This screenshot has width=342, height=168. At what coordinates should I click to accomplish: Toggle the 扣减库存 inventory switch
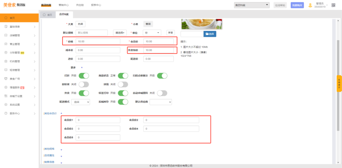click(123, 102)
